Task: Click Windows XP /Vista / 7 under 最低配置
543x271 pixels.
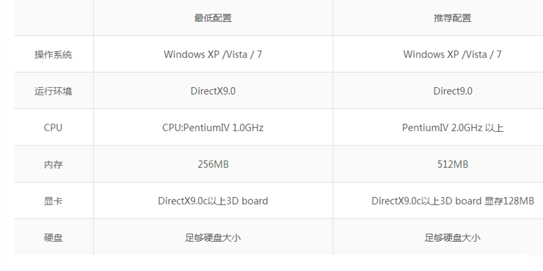Action: (213, 55)
